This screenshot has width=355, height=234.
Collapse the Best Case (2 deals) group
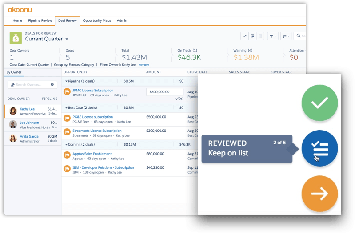coord(66,108)
